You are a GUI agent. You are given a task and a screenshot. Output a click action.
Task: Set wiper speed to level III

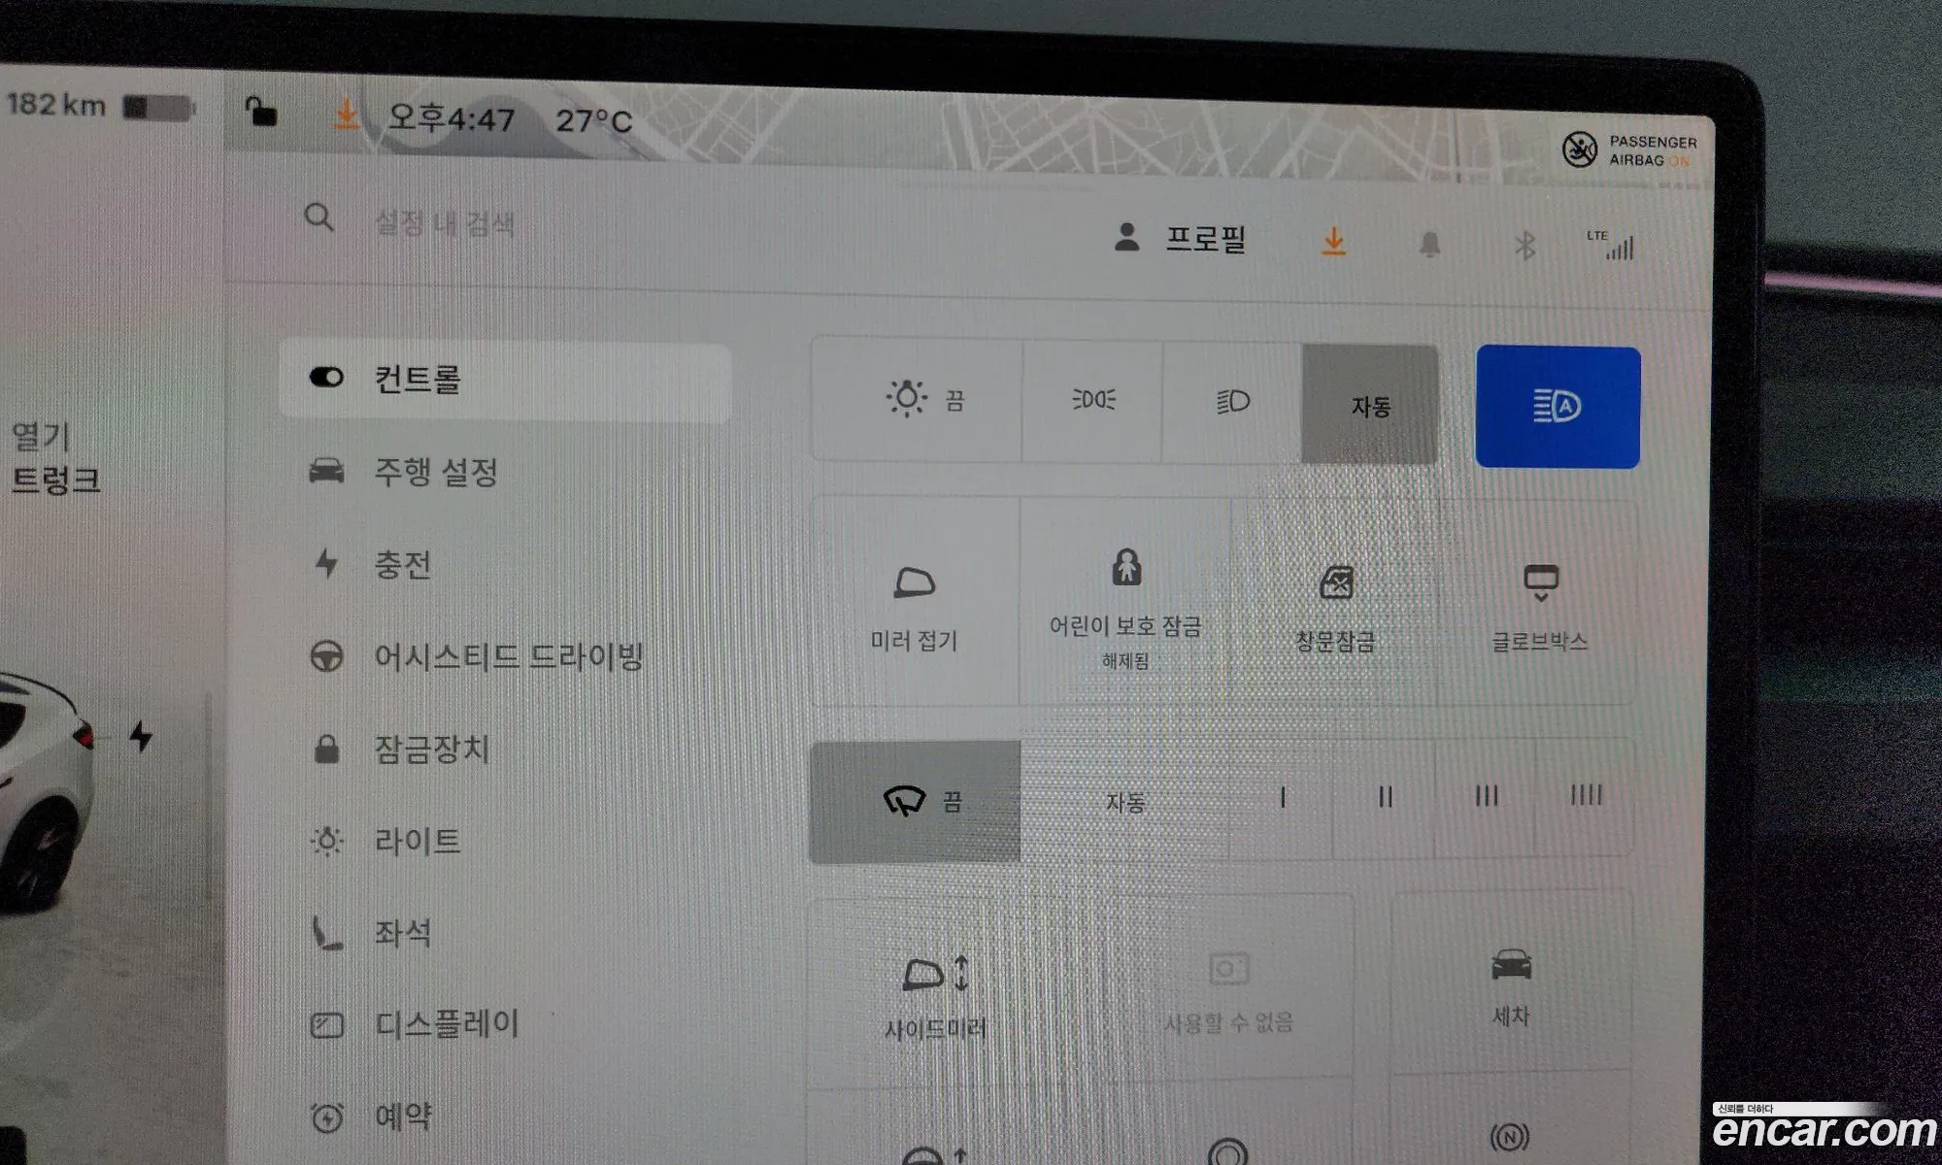click(1487, 796)
